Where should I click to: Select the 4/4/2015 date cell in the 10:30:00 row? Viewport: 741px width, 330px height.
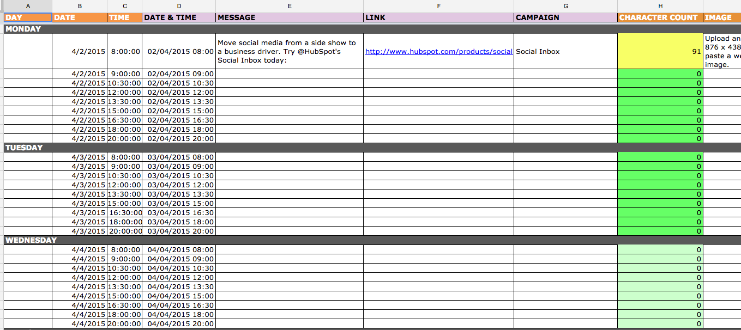[80, 268]
